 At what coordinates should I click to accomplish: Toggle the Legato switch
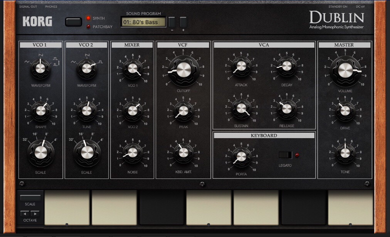(286, 155)
